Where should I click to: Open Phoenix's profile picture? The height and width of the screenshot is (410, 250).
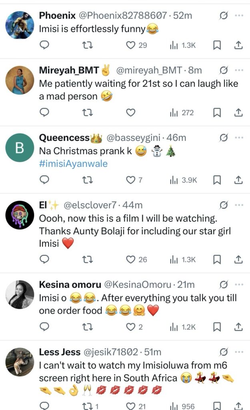point(20,25)
